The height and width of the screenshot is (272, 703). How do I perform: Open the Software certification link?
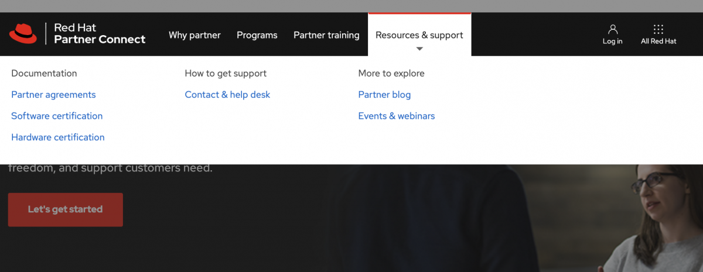(57, 116)
